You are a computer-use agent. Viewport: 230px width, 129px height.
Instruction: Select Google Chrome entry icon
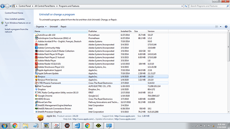tap(36, 96)
